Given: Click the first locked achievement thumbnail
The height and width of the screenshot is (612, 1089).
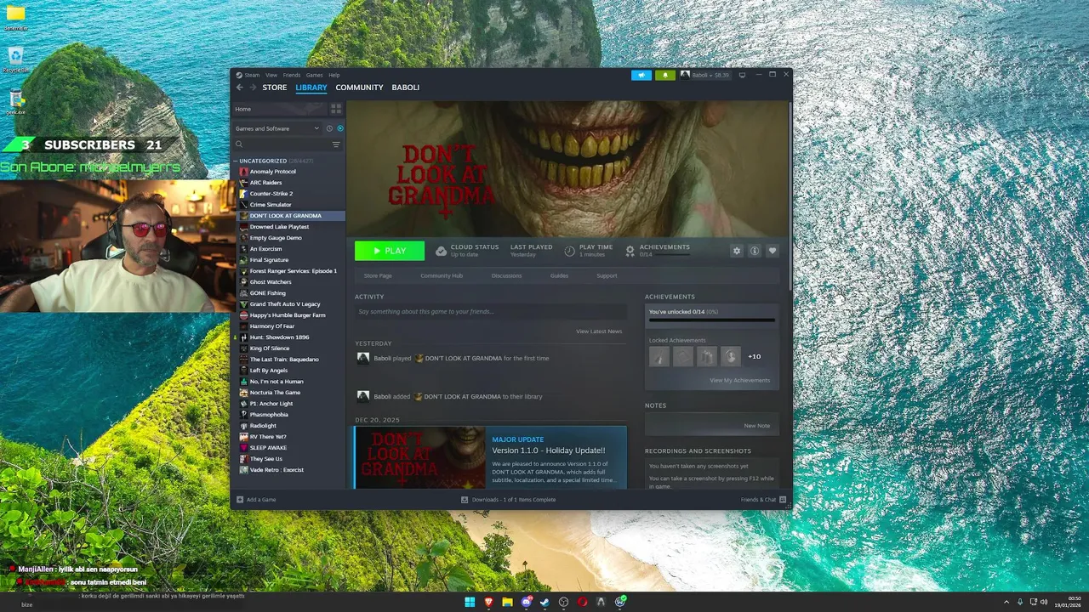Looking at the screenshot, I should pos(659,356).
